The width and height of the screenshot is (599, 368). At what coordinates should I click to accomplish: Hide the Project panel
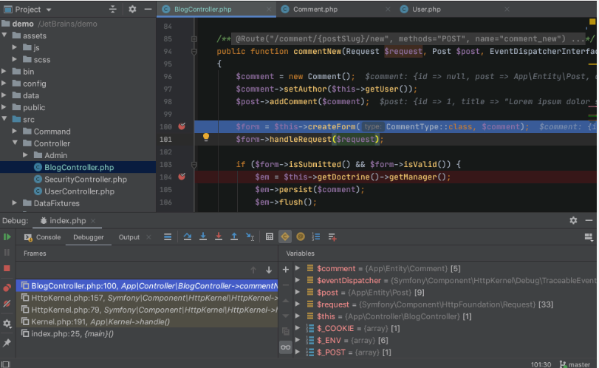(x=148, y=9)
